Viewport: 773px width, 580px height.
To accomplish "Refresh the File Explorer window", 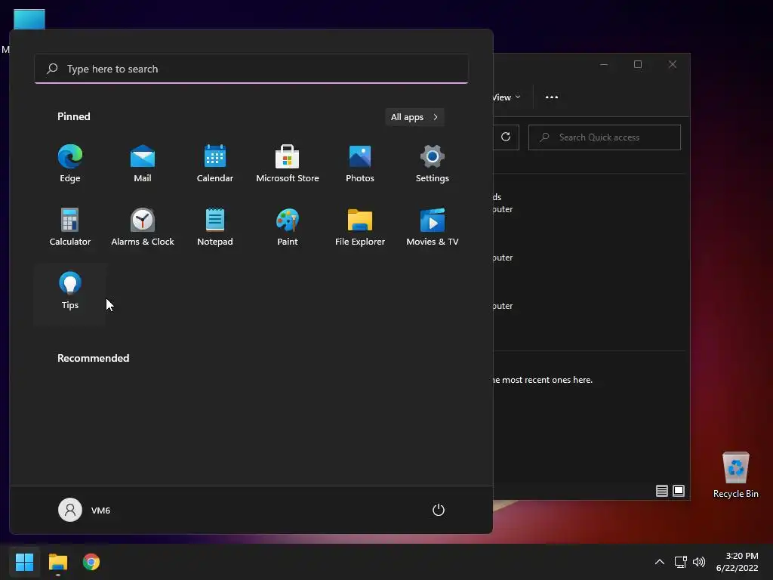I will [506, 137].
